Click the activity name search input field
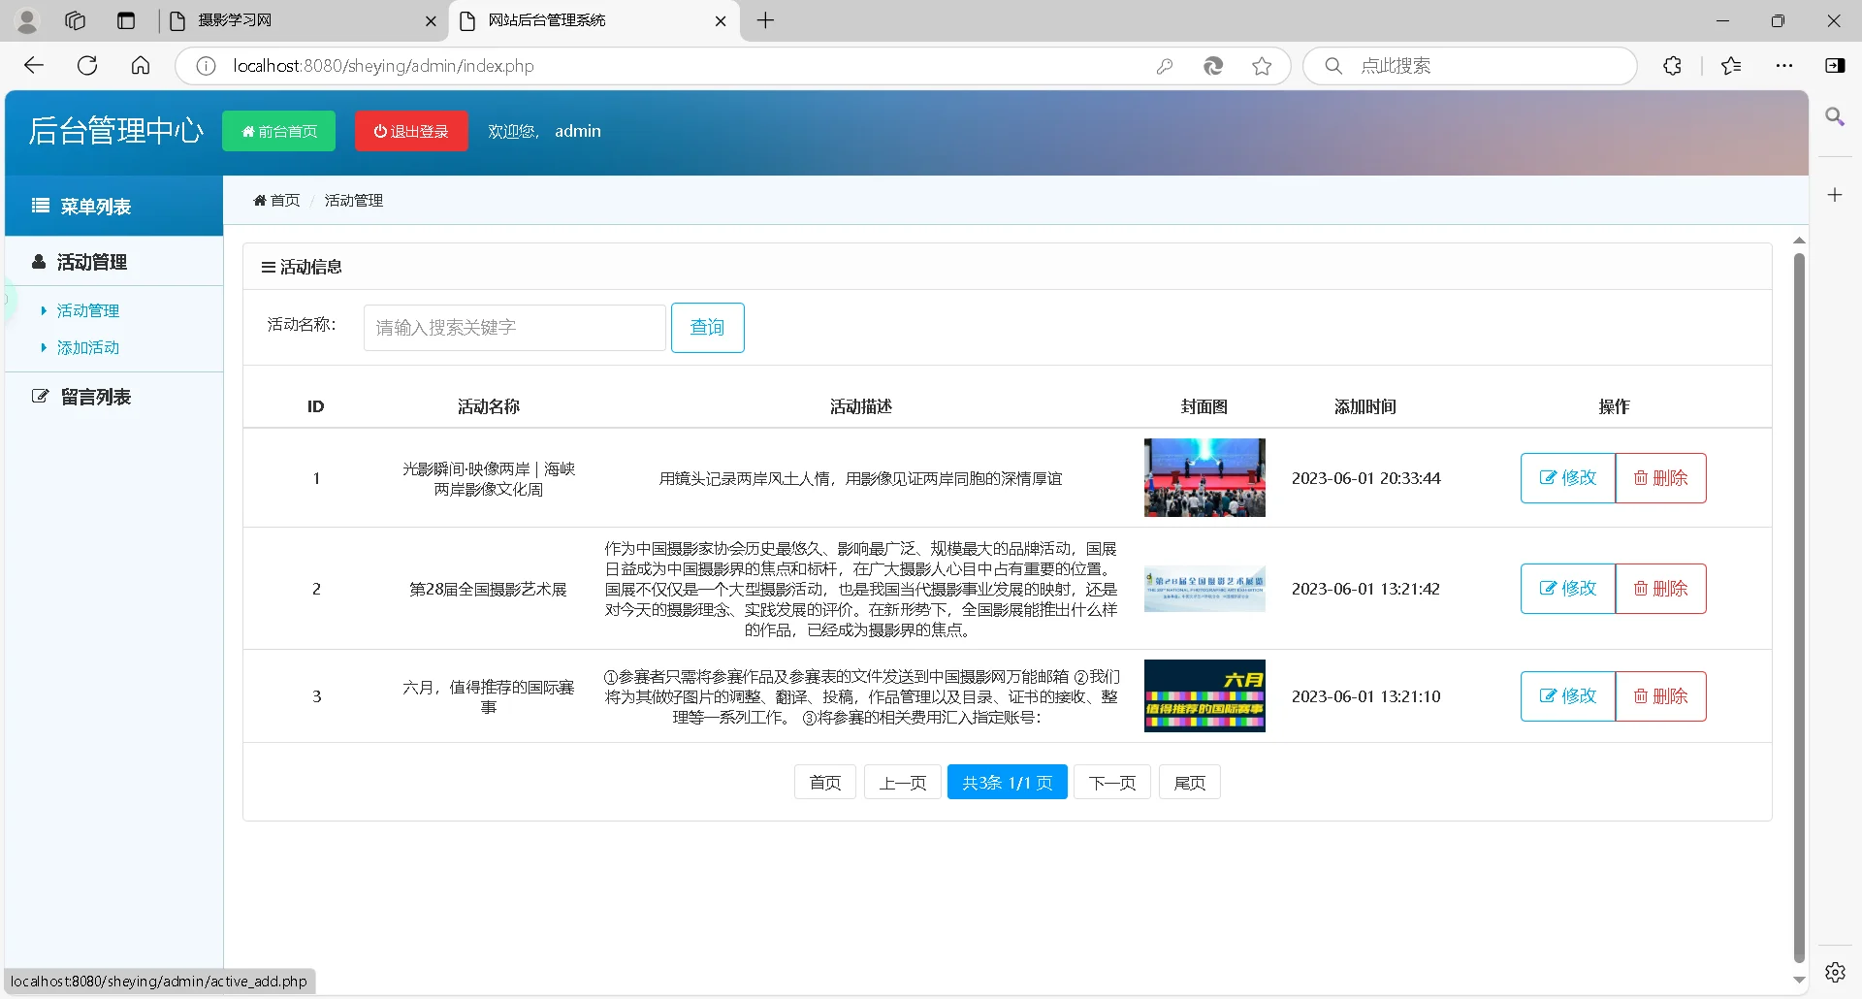 coord(513,327)
